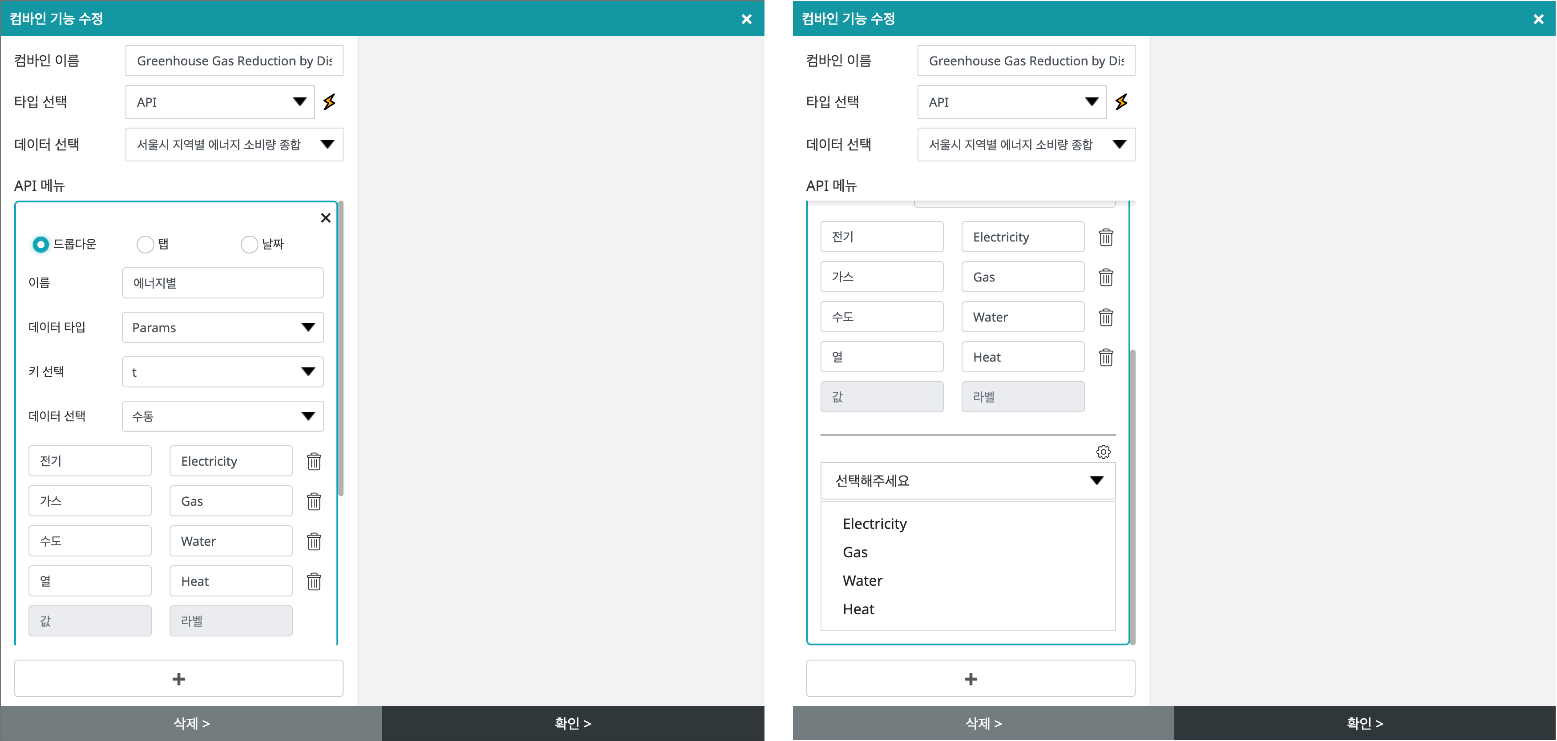Click the API menu scrollbar in right dialog

pos(1132,497)
